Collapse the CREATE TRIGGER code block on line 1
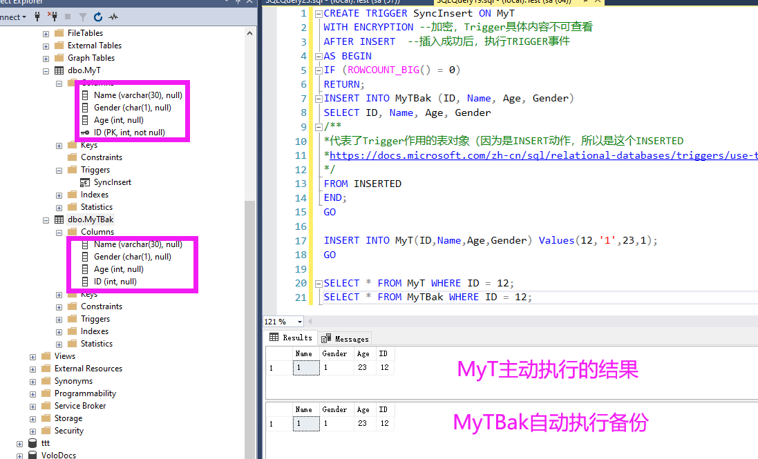This screenshot has width=758, height=459. tap(319, 14)
